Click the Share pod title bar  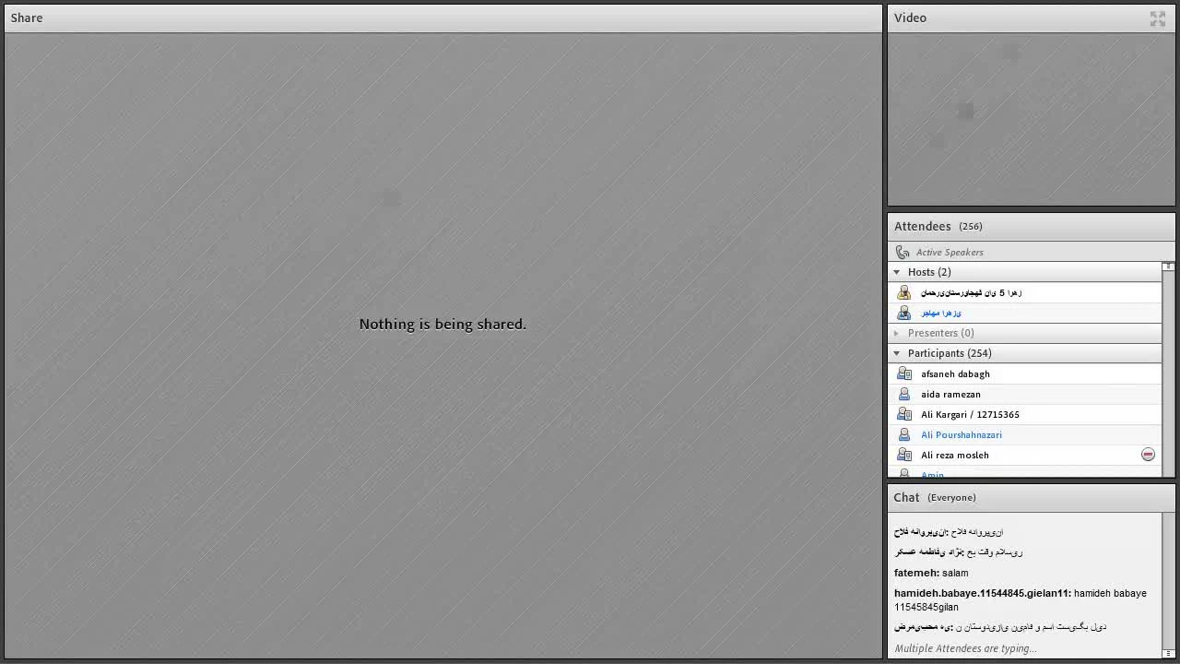click(x=442, y=18)
